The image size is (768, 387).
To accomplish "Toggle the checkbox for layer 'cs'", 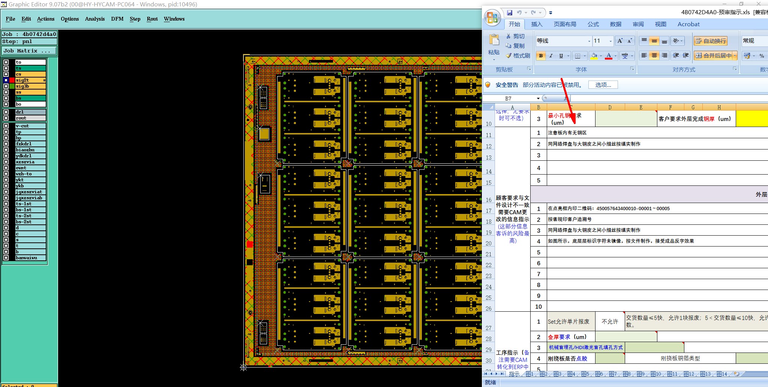I will pos(6,74).
